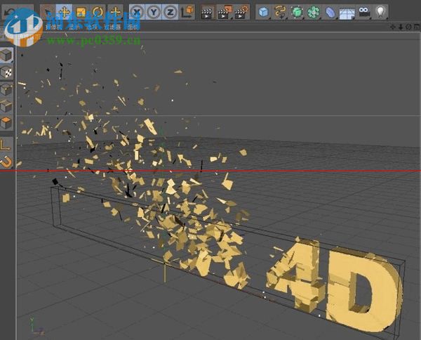Open the 显示 viewport menu
This screenshot has height=340, width=421.
pyautogui.click(x=74, y=27)
